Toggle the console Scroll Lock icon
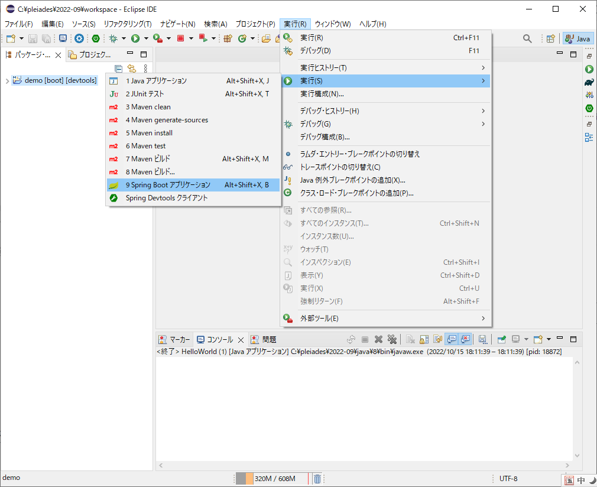 (x=424, y=339)
